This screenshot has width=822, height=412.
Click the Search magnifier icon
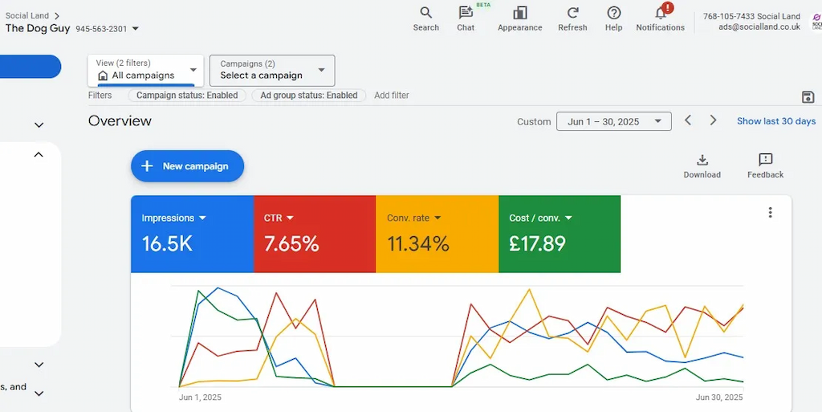[x=425, y=13]
